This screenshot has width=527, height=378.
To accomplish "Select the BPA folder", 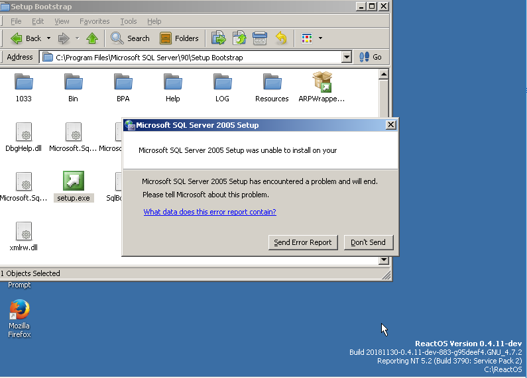I will click(x=123, y=88).
